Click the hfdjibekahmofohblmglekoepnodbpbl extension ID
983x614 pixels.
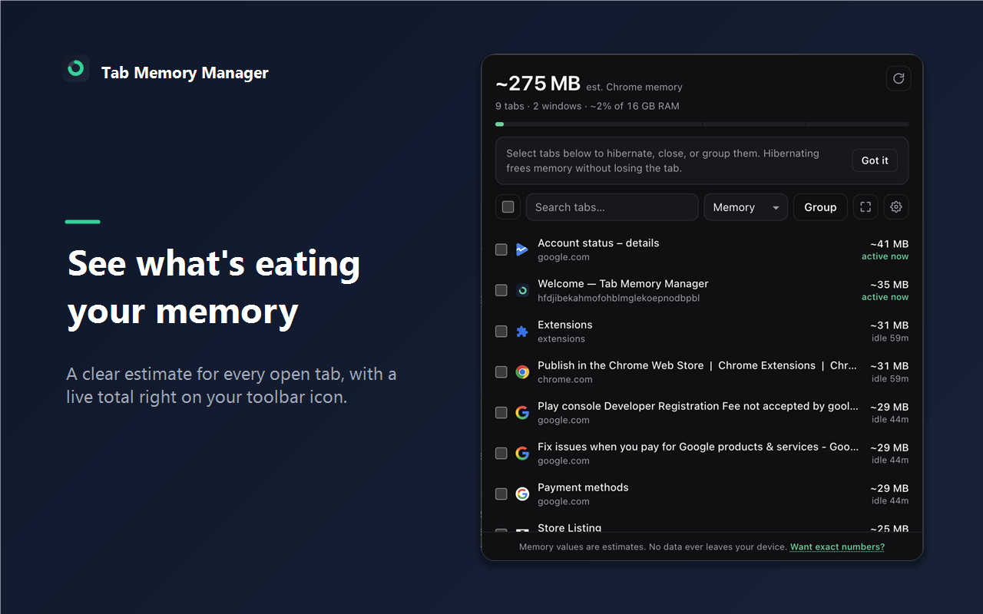point(618,298)
